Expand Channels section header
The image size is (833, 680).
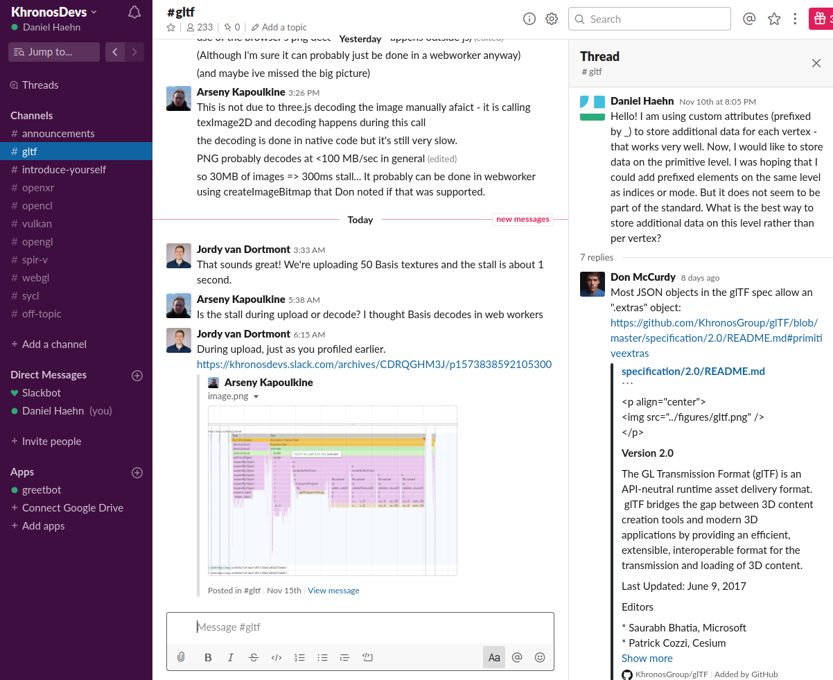point(32,115)
